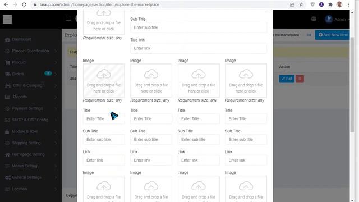Click first column image upload cloud icon

tap(104, 74)
